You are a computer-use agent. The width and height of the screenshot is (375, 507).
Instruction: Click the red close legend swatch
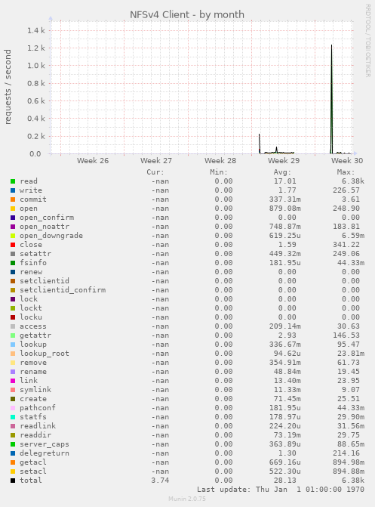coord(13,245)
